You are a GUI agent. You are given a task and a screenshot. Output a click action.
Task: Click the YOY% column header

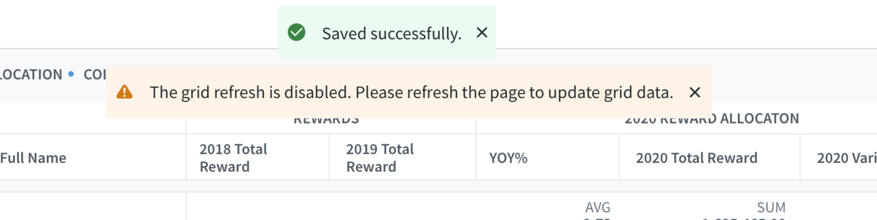pyautogui.click(x=508, y=158)
